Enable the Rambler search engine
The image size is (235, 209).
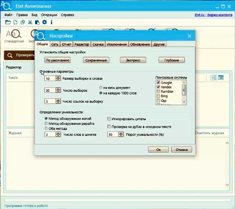(158, 91)
